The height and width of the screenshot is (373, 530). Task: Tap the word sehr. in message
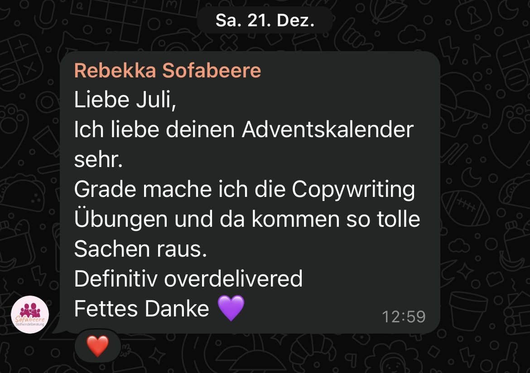(98, 160)
